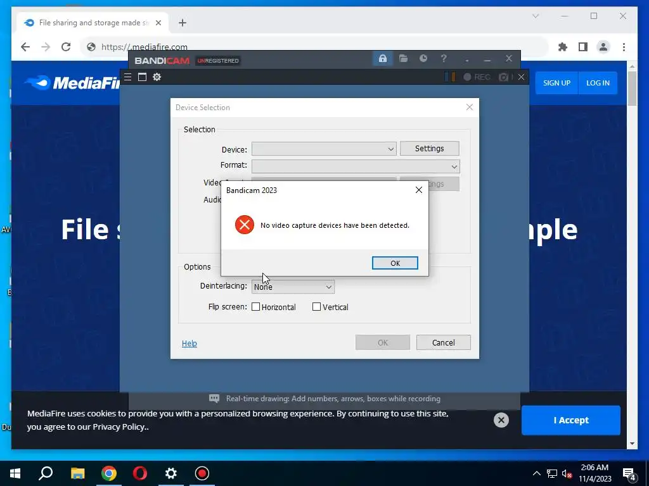Click the page vertical scrollbar thumb
The image size is (649, 486).
coord(632,88)
